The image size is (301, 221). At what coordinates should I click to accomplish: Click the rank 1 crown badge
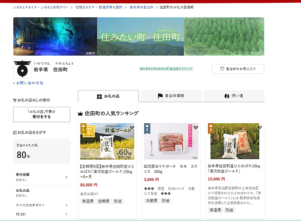coord(84,129)
